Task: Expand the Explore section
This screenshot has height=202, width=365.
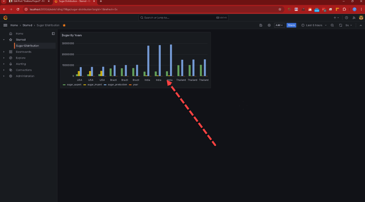Action: pyautogui.click(x=4, y=58)
